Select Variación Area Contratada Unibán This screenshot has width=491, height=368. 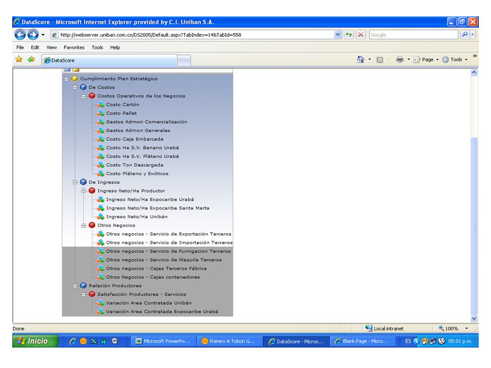coord(149,303)
